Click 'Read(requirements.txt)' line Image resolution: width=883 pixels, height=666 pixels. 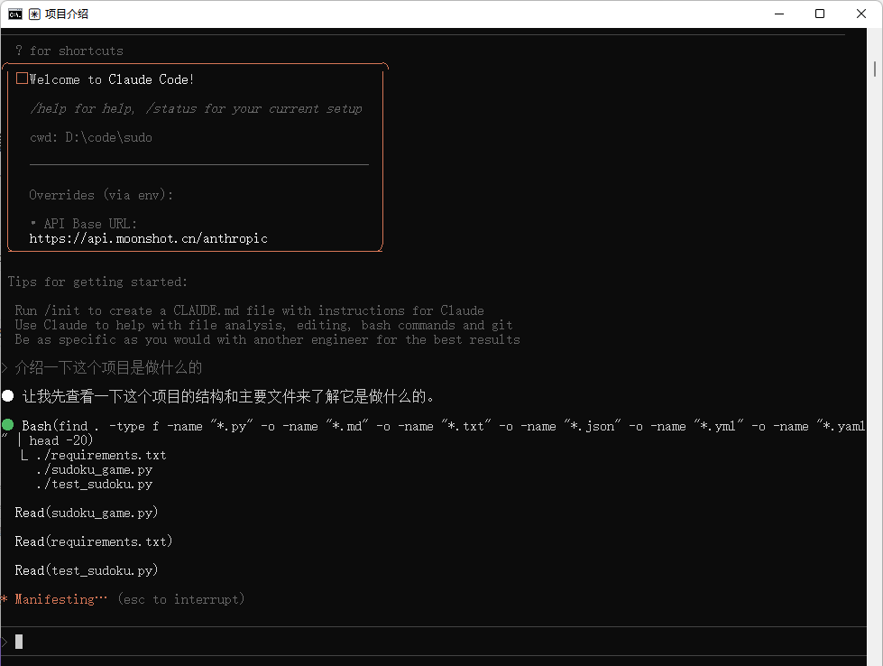[x=94, y=541]
